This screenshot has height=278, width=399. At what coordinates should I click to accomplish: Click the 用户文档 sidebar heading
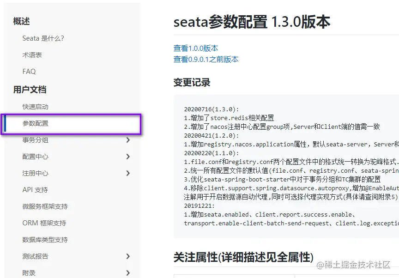[x=30, y=90]
